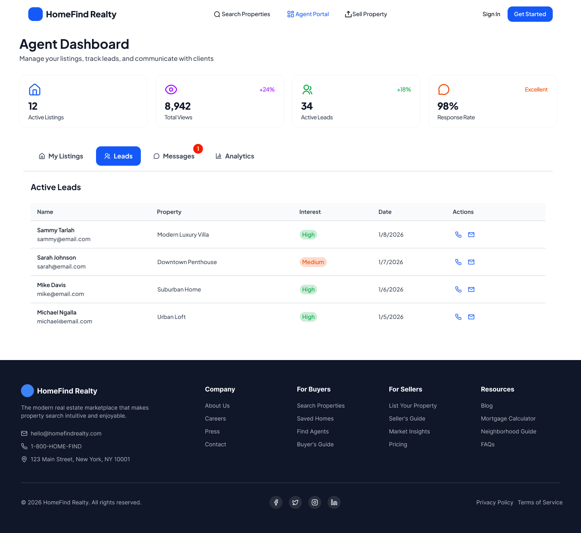This screenshot has width=581, height=533.
Task: Open the Facebook icon in the footer
Action: tap(276, 502)
